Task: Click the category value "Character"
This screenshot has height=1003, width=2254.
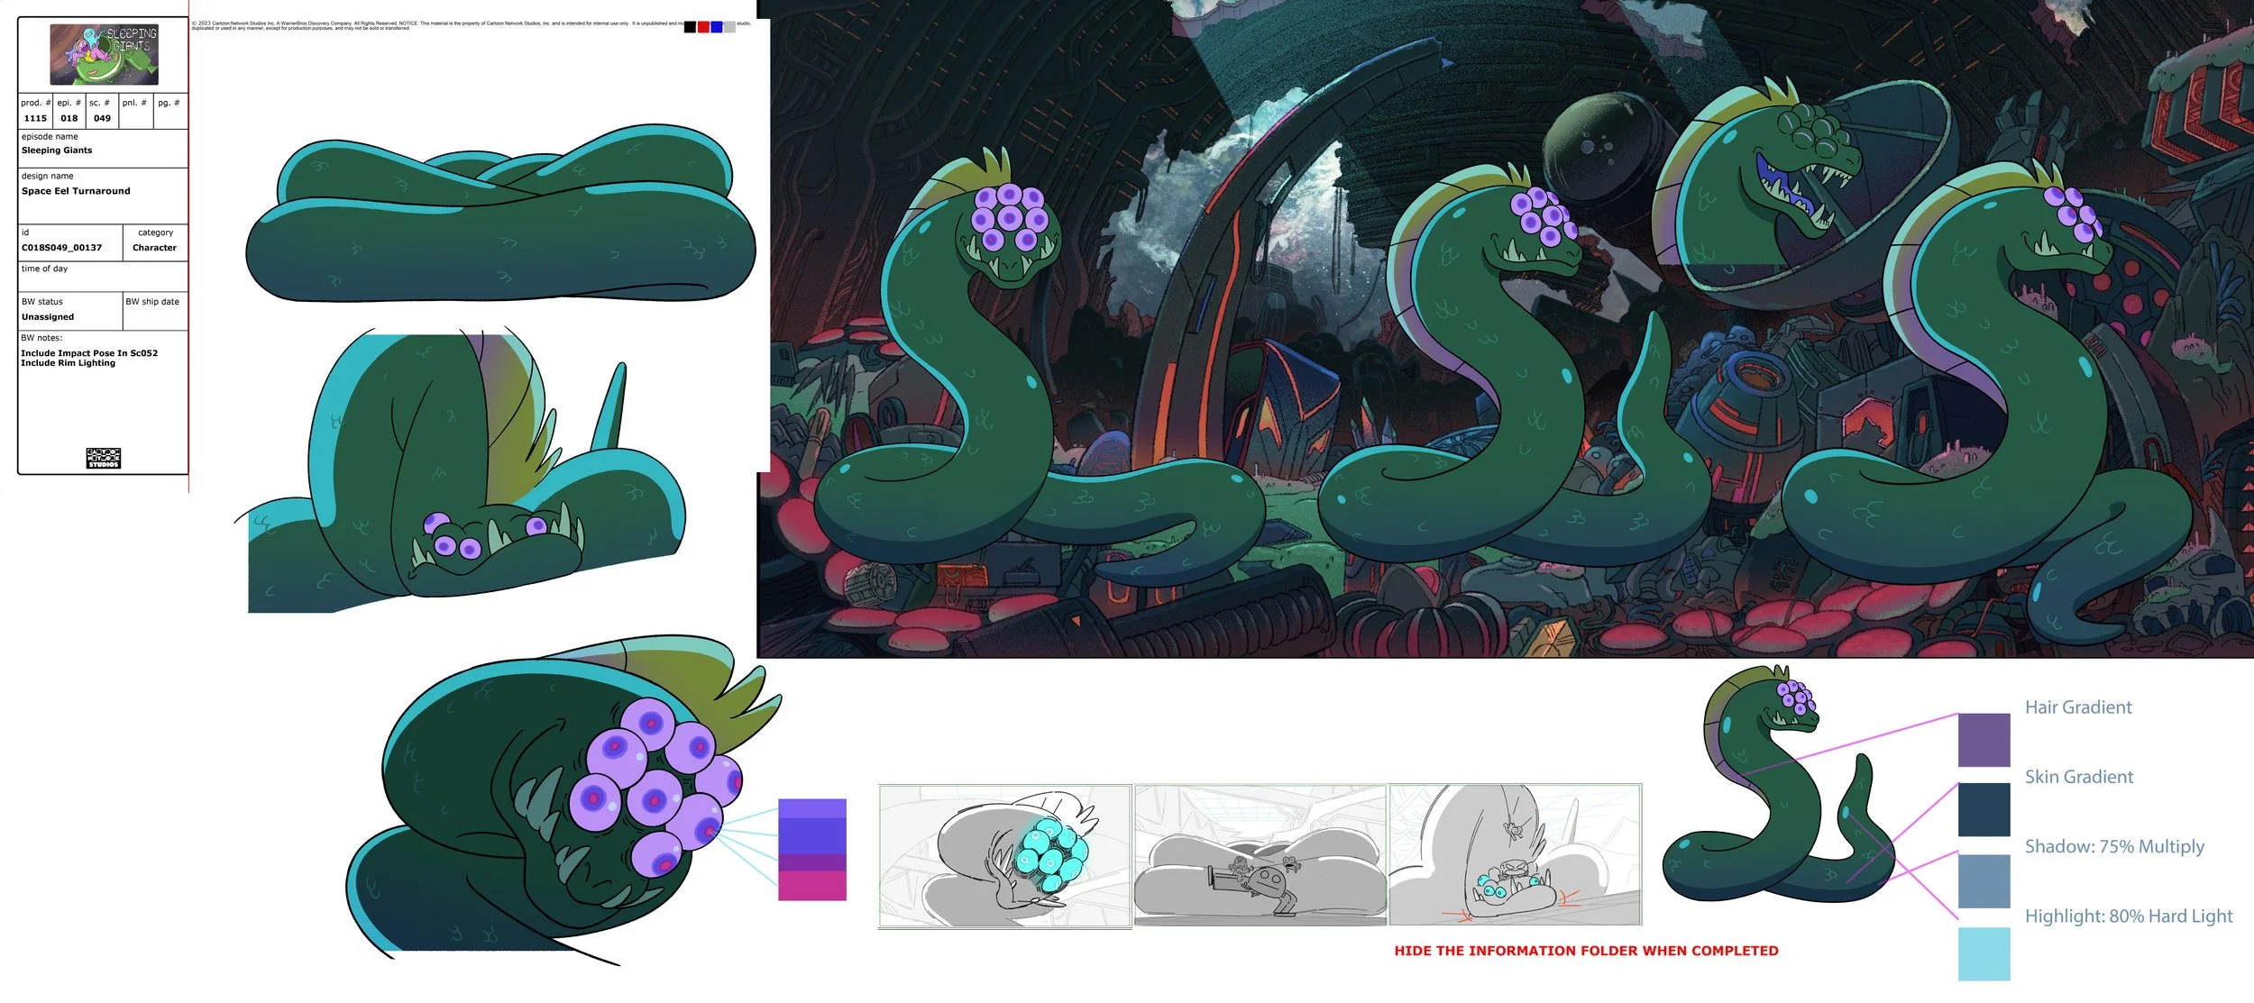Action: coord(155,248)
